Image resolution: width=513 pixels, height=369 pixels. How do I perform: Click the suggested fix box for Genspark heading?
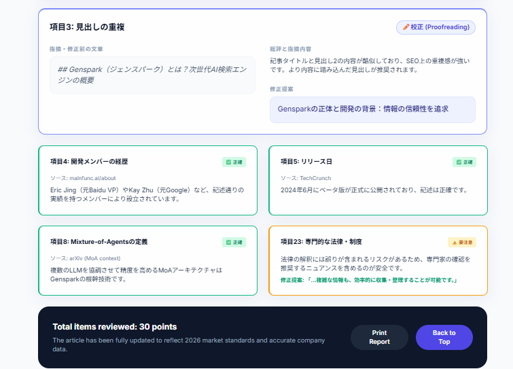click(372, 109)
